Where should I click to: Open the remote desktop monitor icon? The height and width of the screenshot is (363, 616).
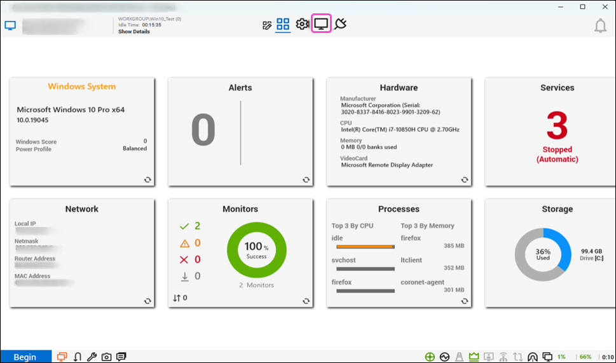click(322, 25)
